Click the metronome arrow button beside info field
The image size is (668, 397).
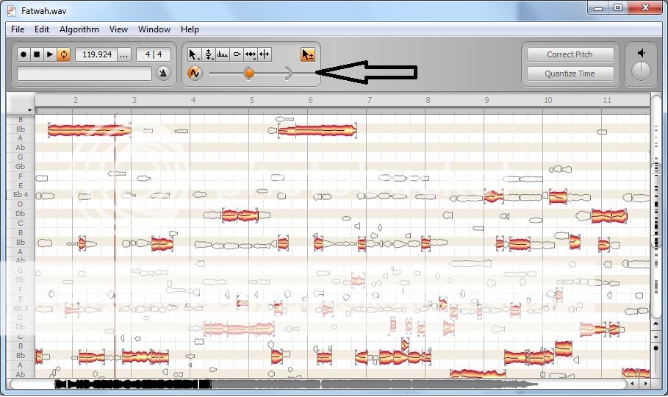163,73
